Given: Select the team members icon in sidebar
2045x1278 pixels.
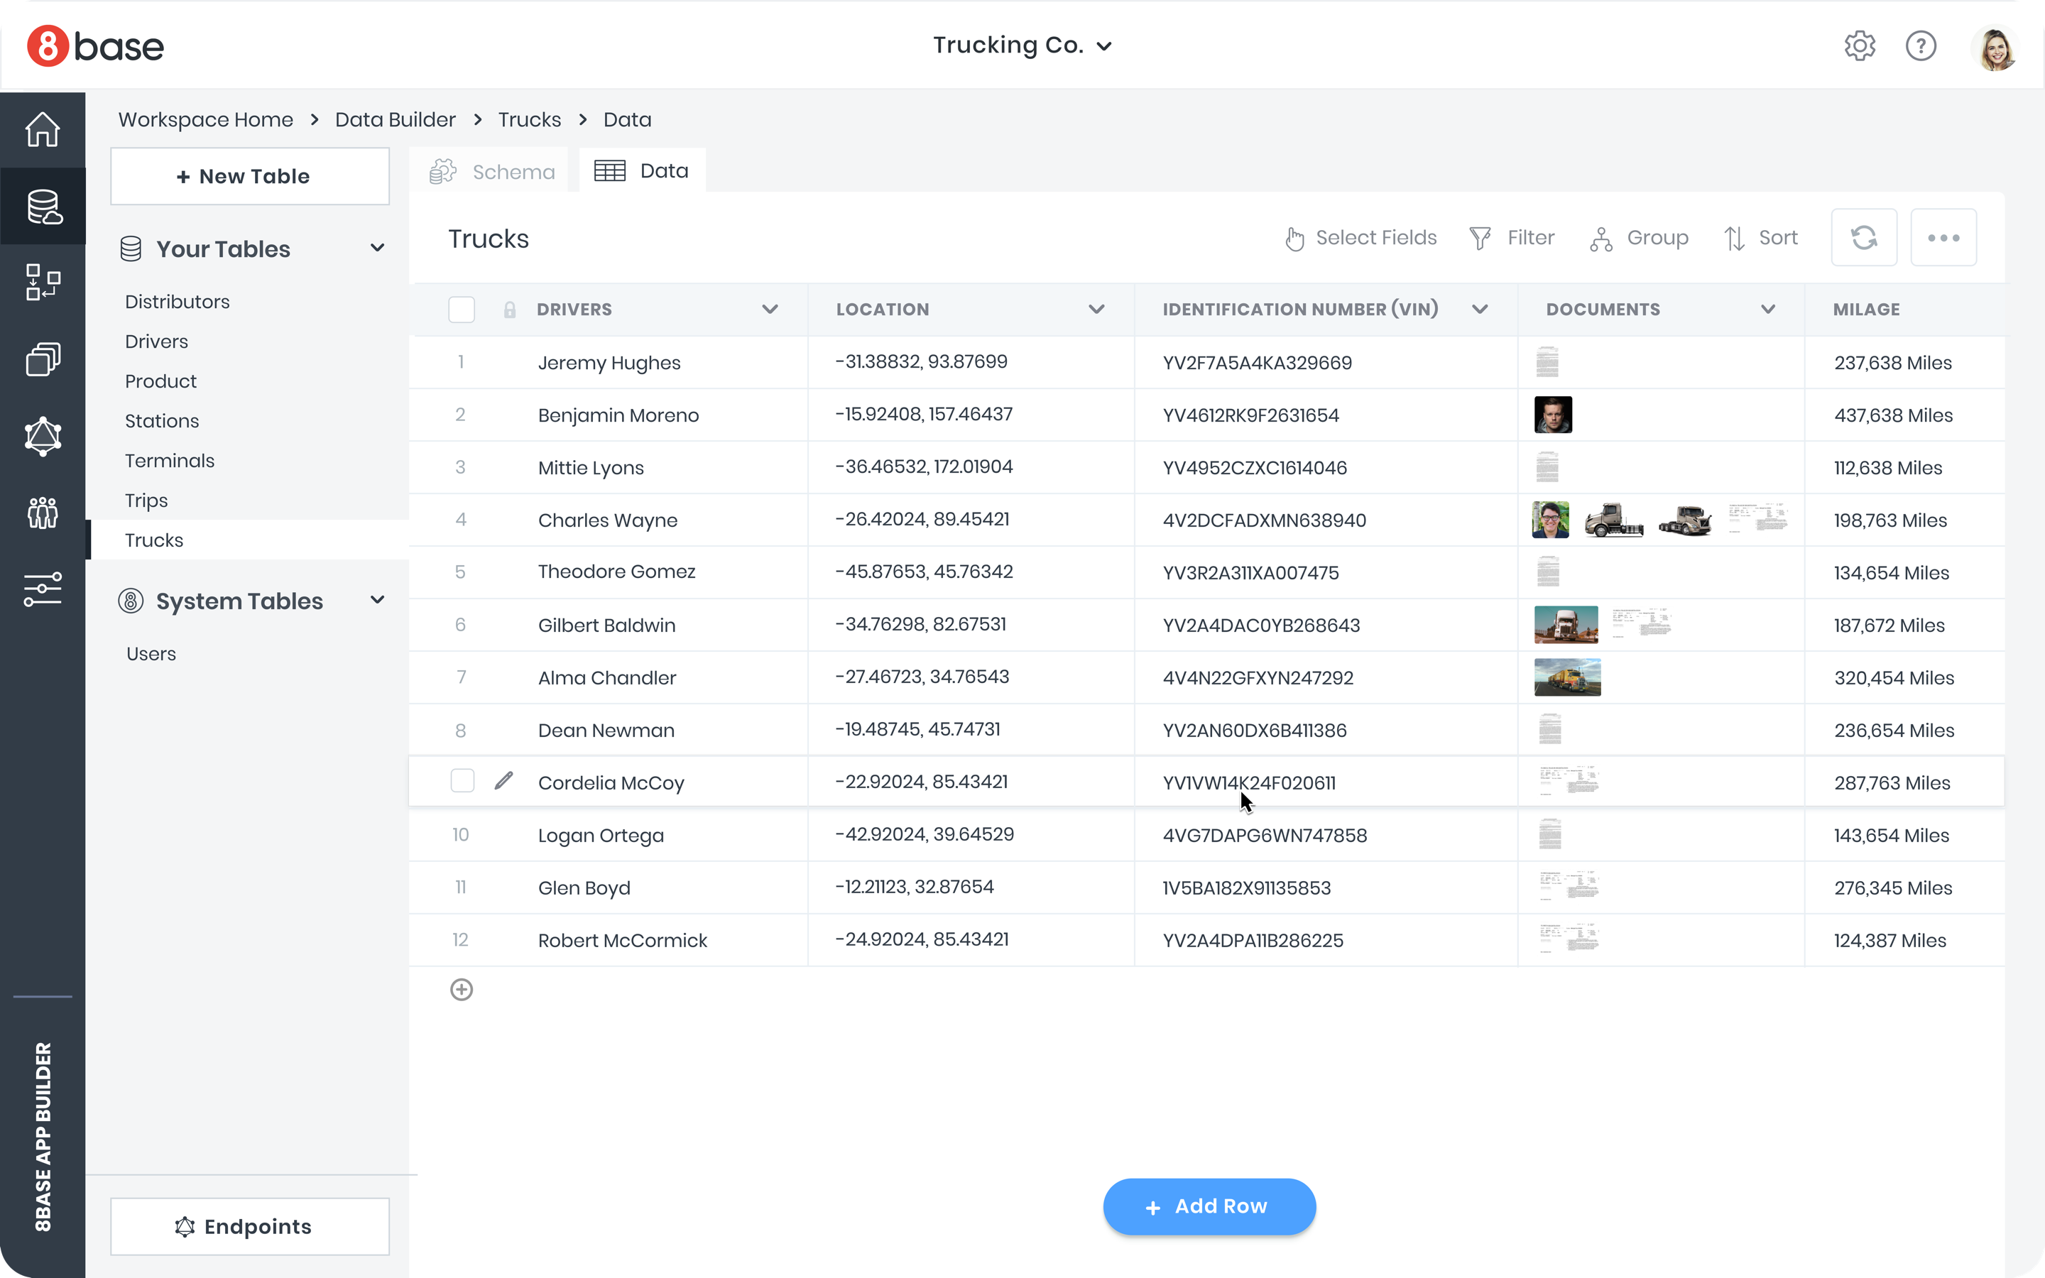Looking at the screenshot, I should [x=43, y=513].
